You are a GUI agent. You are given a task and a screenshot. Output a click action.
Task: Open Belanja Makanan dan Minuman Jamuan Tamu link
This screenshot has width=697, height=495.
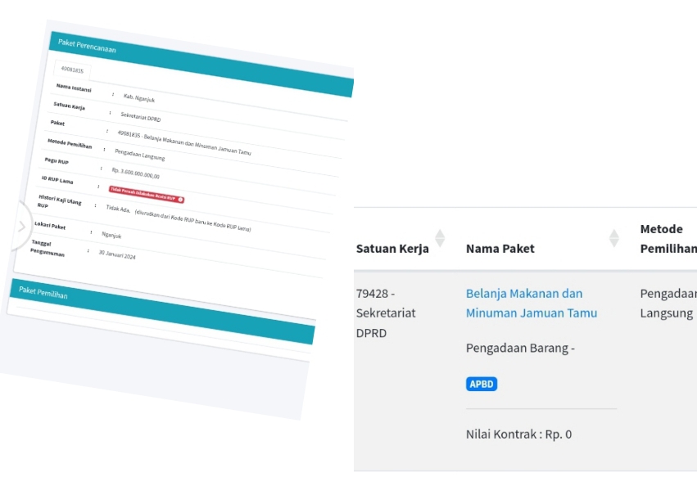[x=531, y=303]
